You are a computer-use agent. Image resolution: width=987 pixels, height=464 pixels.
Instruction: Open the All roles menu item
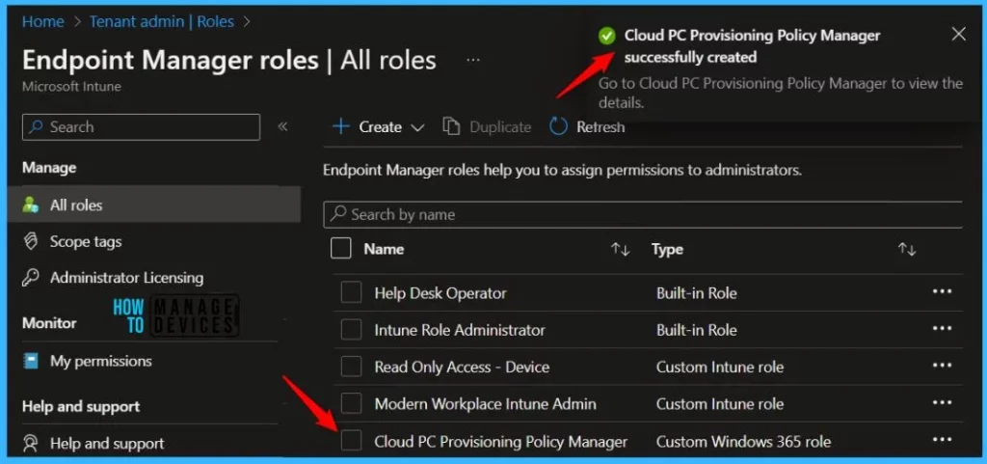[x=154, y=205]
